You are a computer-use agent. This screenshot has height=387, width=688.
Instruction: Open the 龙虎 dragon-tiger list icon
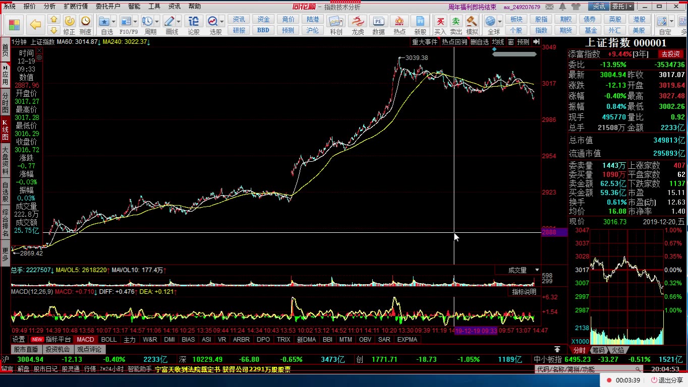358,25
